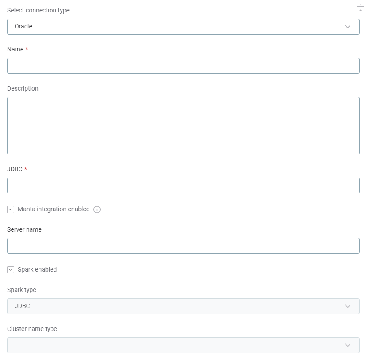The height and width of the screenshot is (359, 373).
Task: Click the 'Manta integration enabled' label text
Action: 54,209
